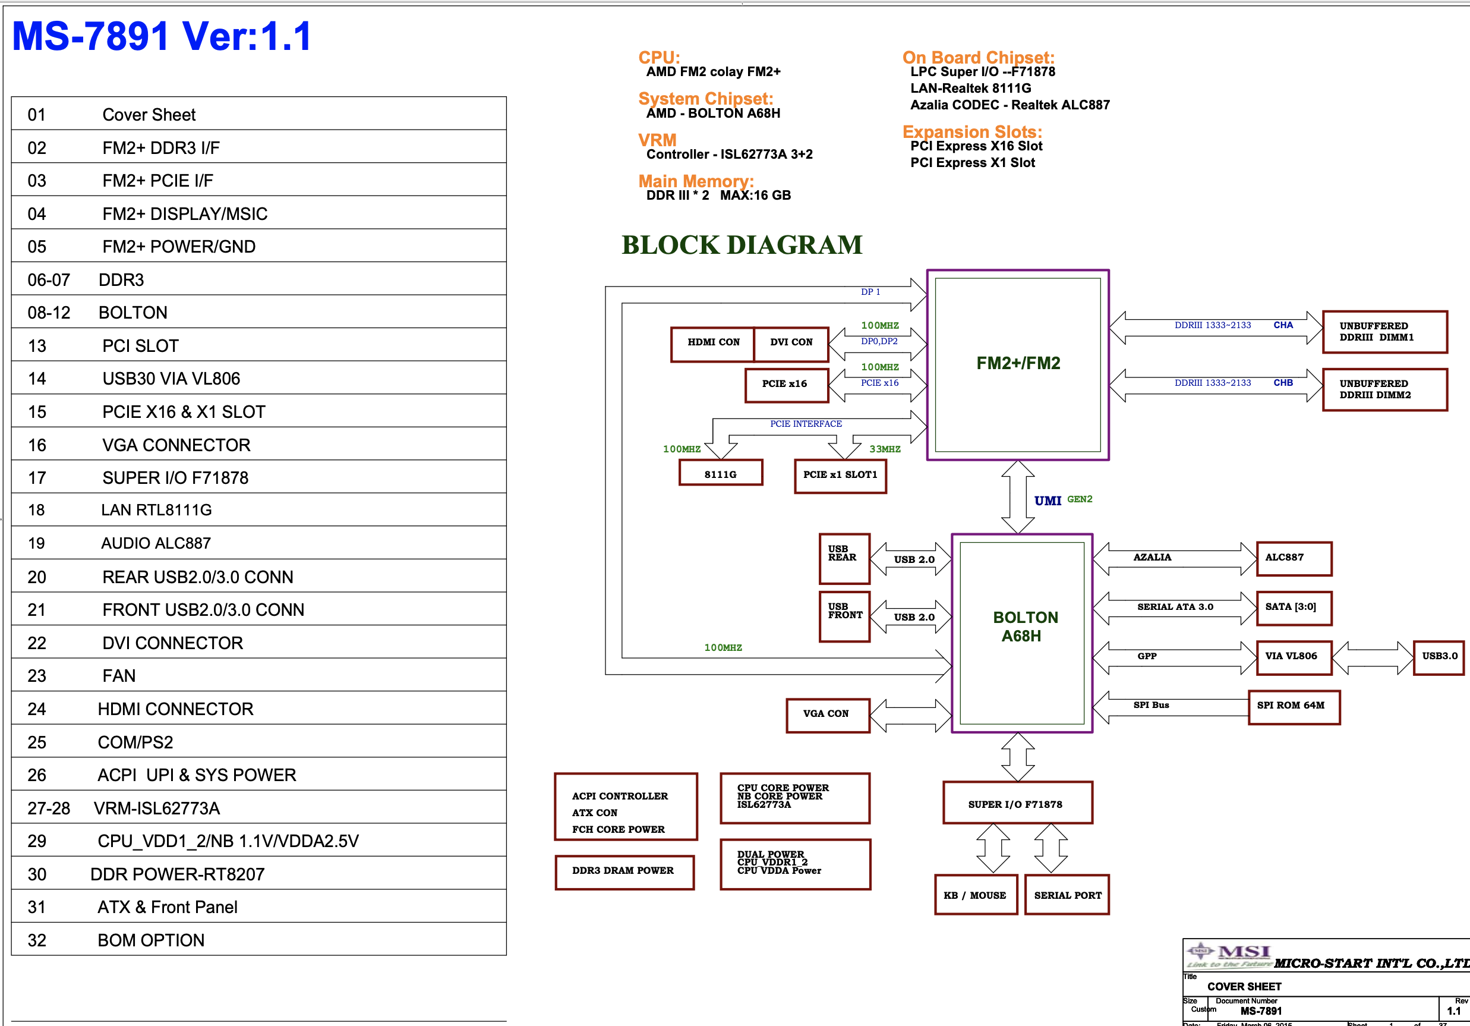Select the '03 FM2+ PCIE I/F' row
The width and height of the screenshot is (1470, 1026).
(x=258, y=180)
